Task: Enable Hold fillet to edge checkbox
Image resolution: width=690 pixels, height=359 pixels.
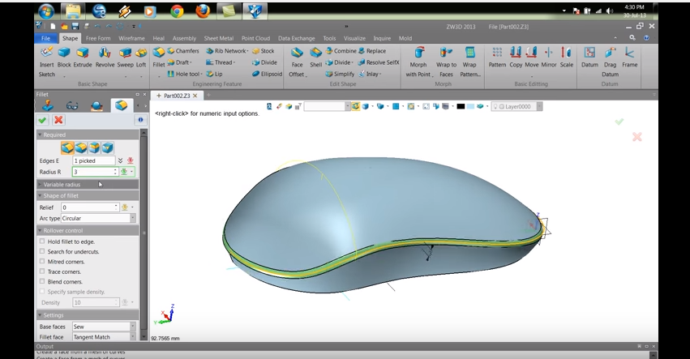Action: [x=42, y=241]
